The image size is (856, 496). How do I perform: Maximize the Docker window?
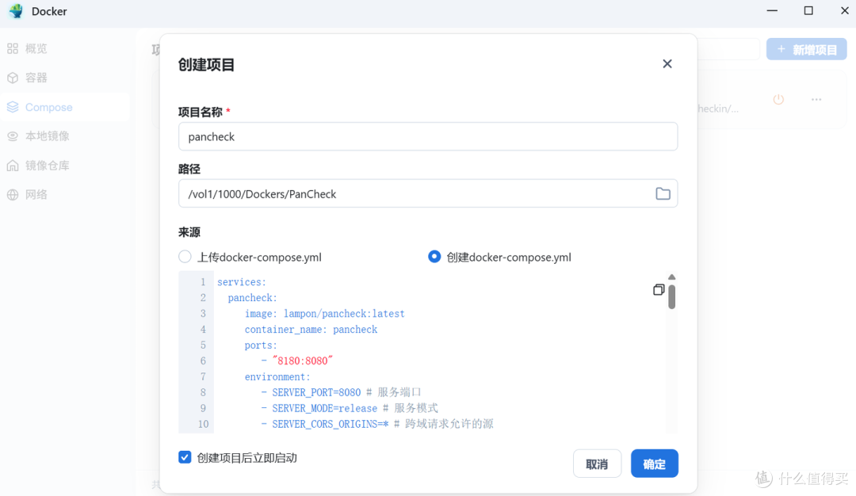808,11
